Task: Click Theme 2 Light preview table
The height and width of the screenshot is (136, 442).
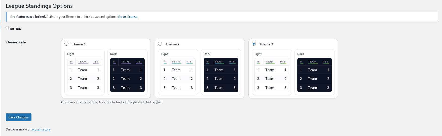Action: [178, 75]
